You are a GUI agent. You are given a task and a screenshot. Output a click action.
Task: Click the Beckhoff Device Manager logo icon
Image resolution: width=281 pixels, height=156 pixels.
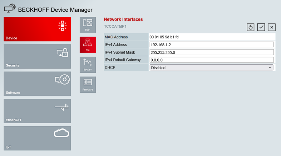coord(10,8)
